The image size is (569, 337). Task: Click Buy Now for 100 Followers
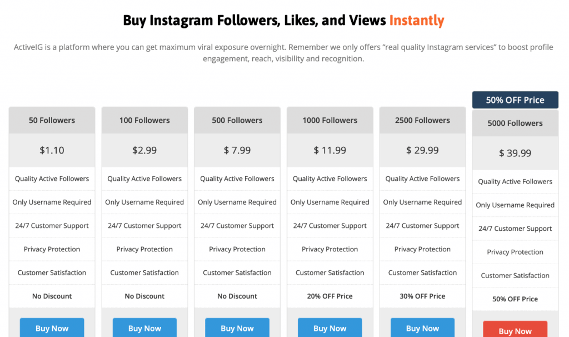pos(144,328)
